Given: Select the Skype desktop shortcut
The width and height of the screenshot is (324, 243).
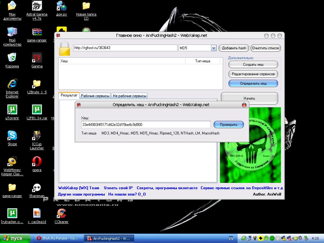Looking at the screenshot, I should [x=12, y=139].
